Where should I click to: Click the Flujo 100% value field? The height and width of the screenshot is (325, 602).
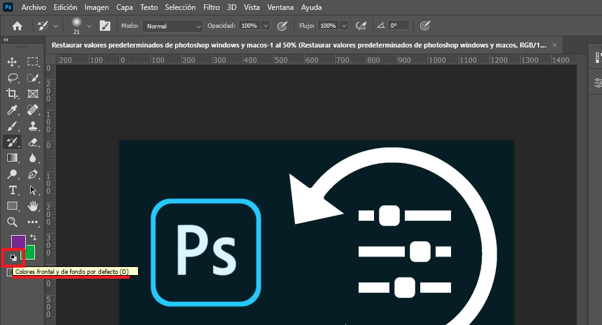point(328,26)
